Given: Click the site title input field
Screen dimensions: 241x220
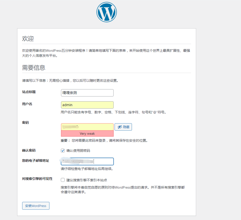Looking at the screenshot, I should point(87,93).
